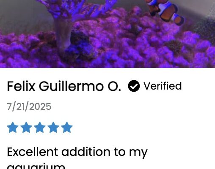This screenshot has height=169, width=215.
Task: Click the word 'Guillermo' in the reviewer name
Action: pos(71,86)
